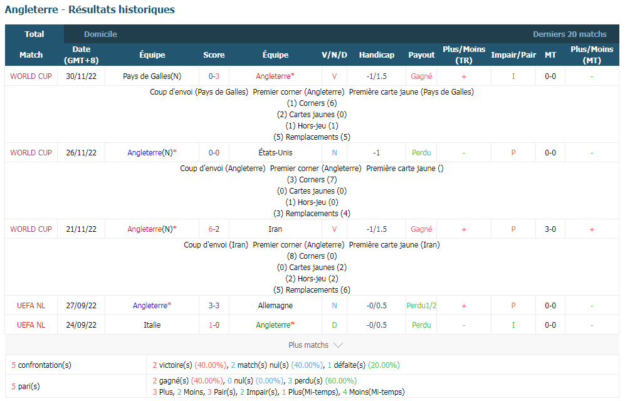Viewport: 625px width, 401px height.
Task: Click score 0-3 of Wales match
Action: point(214,76)
